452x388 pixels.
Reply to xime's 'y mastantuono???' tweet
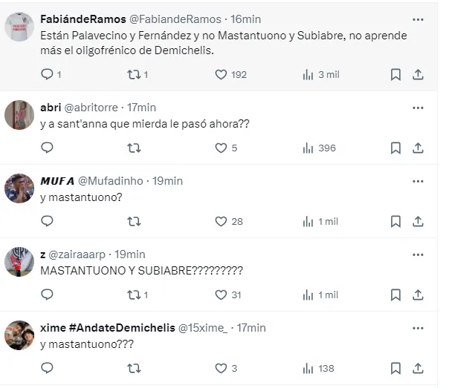pos(47,368)
